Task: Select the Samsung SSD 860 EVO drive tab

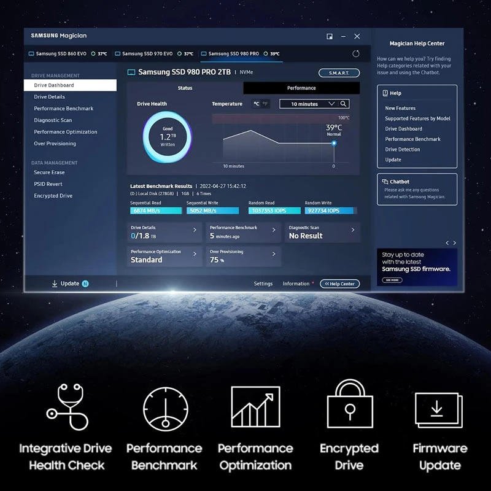Action: pyautogui.click(x=68, y=53)
